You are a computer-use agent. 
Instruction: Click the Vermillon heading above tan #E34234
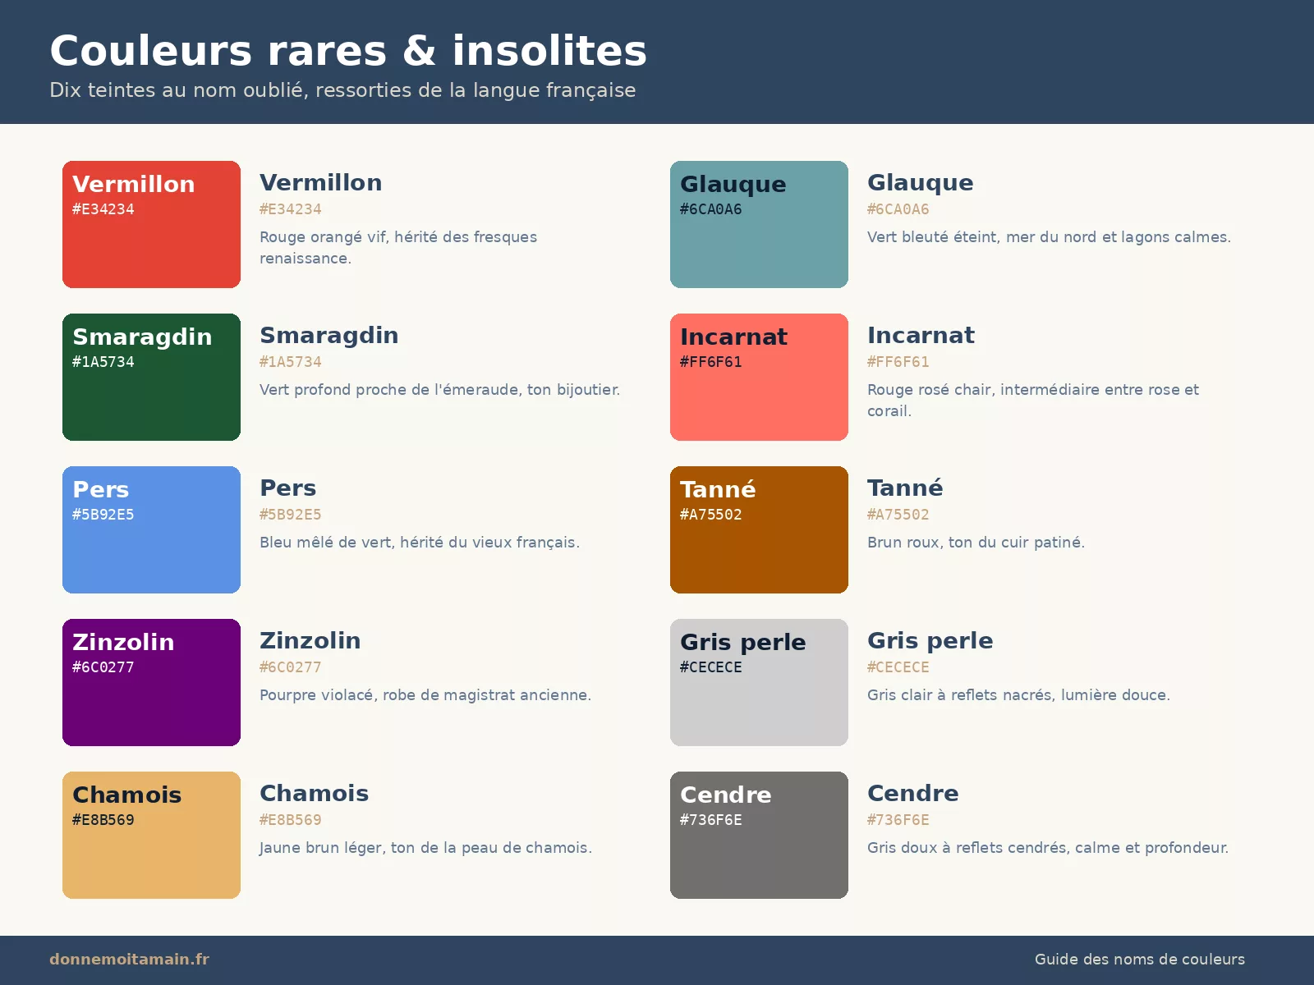[x=321, y=182]
